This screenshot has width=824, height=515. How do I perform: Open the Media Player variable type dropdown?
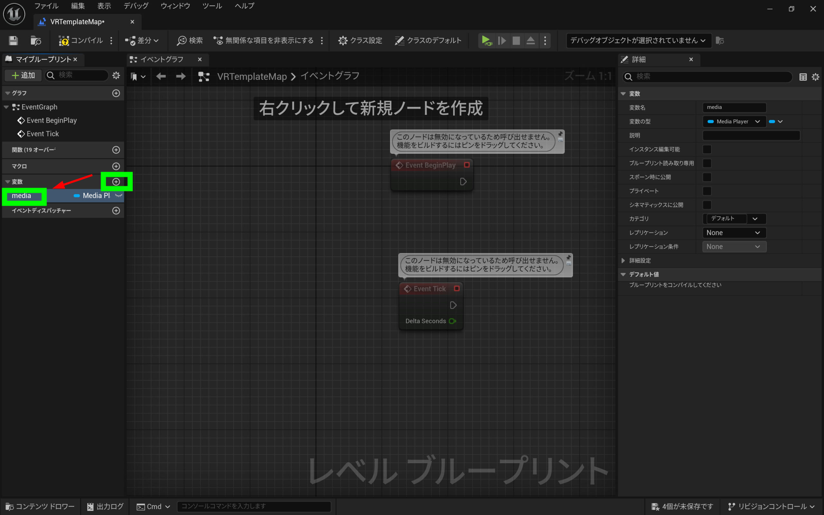point(734,122)
